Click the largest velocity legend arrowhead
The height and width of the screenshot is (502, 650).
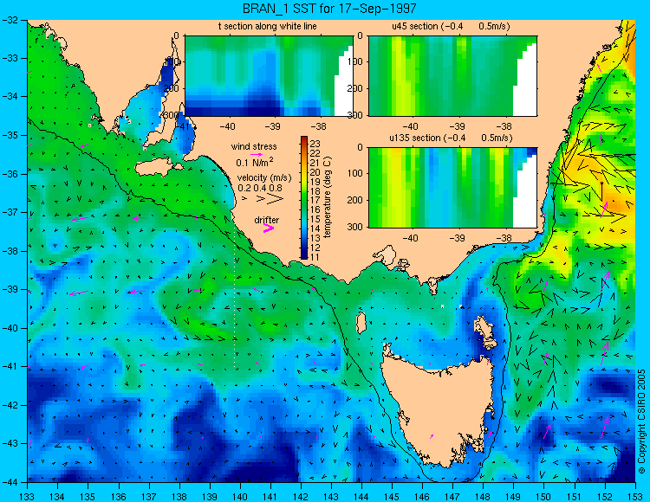pyautogui.click(x=276, y=199)
